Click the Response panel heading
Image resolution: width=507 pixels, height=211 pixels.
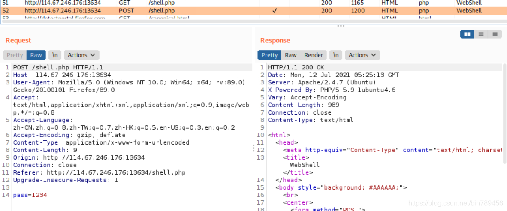tap(275, 40)
